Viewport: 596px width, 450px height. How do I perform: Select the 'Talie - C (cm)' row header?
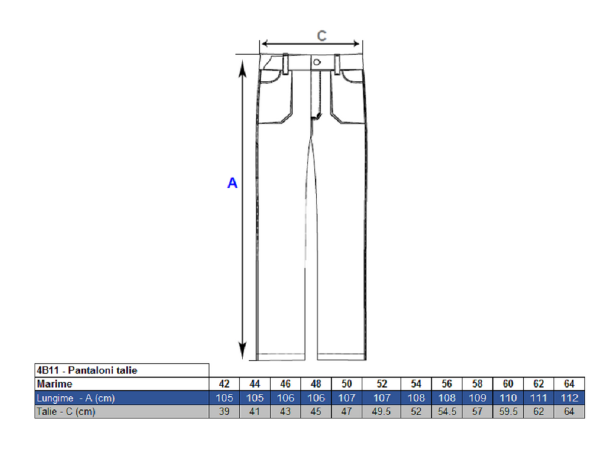pyautogui.click(x=122, y=411)
